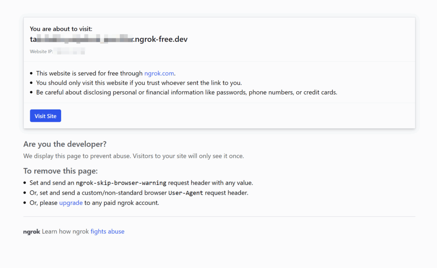The height and width of the screenshot is (268, 437).
Task: Open the ngrok.com link
Action: [159, 73]
